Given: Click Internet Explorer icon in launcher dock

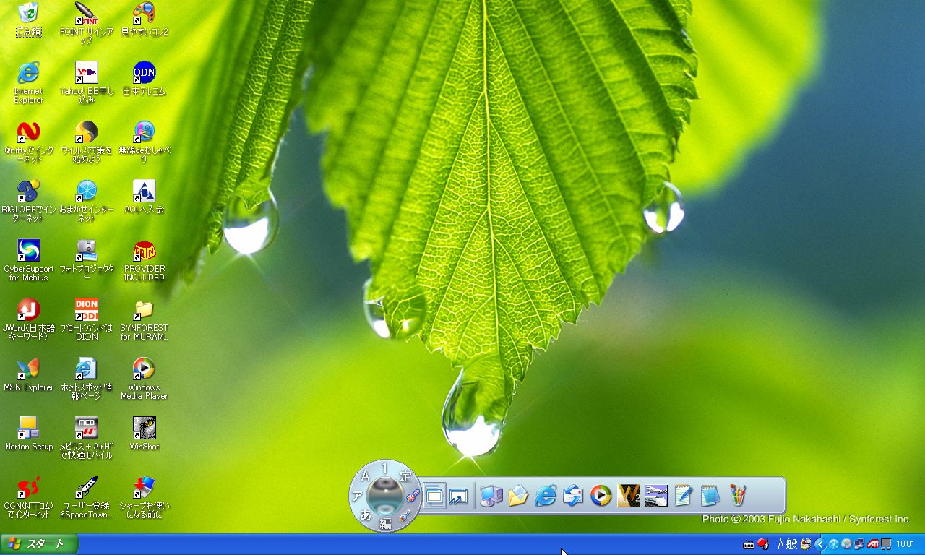Looking at the screenshot, I should click(546, 496).
